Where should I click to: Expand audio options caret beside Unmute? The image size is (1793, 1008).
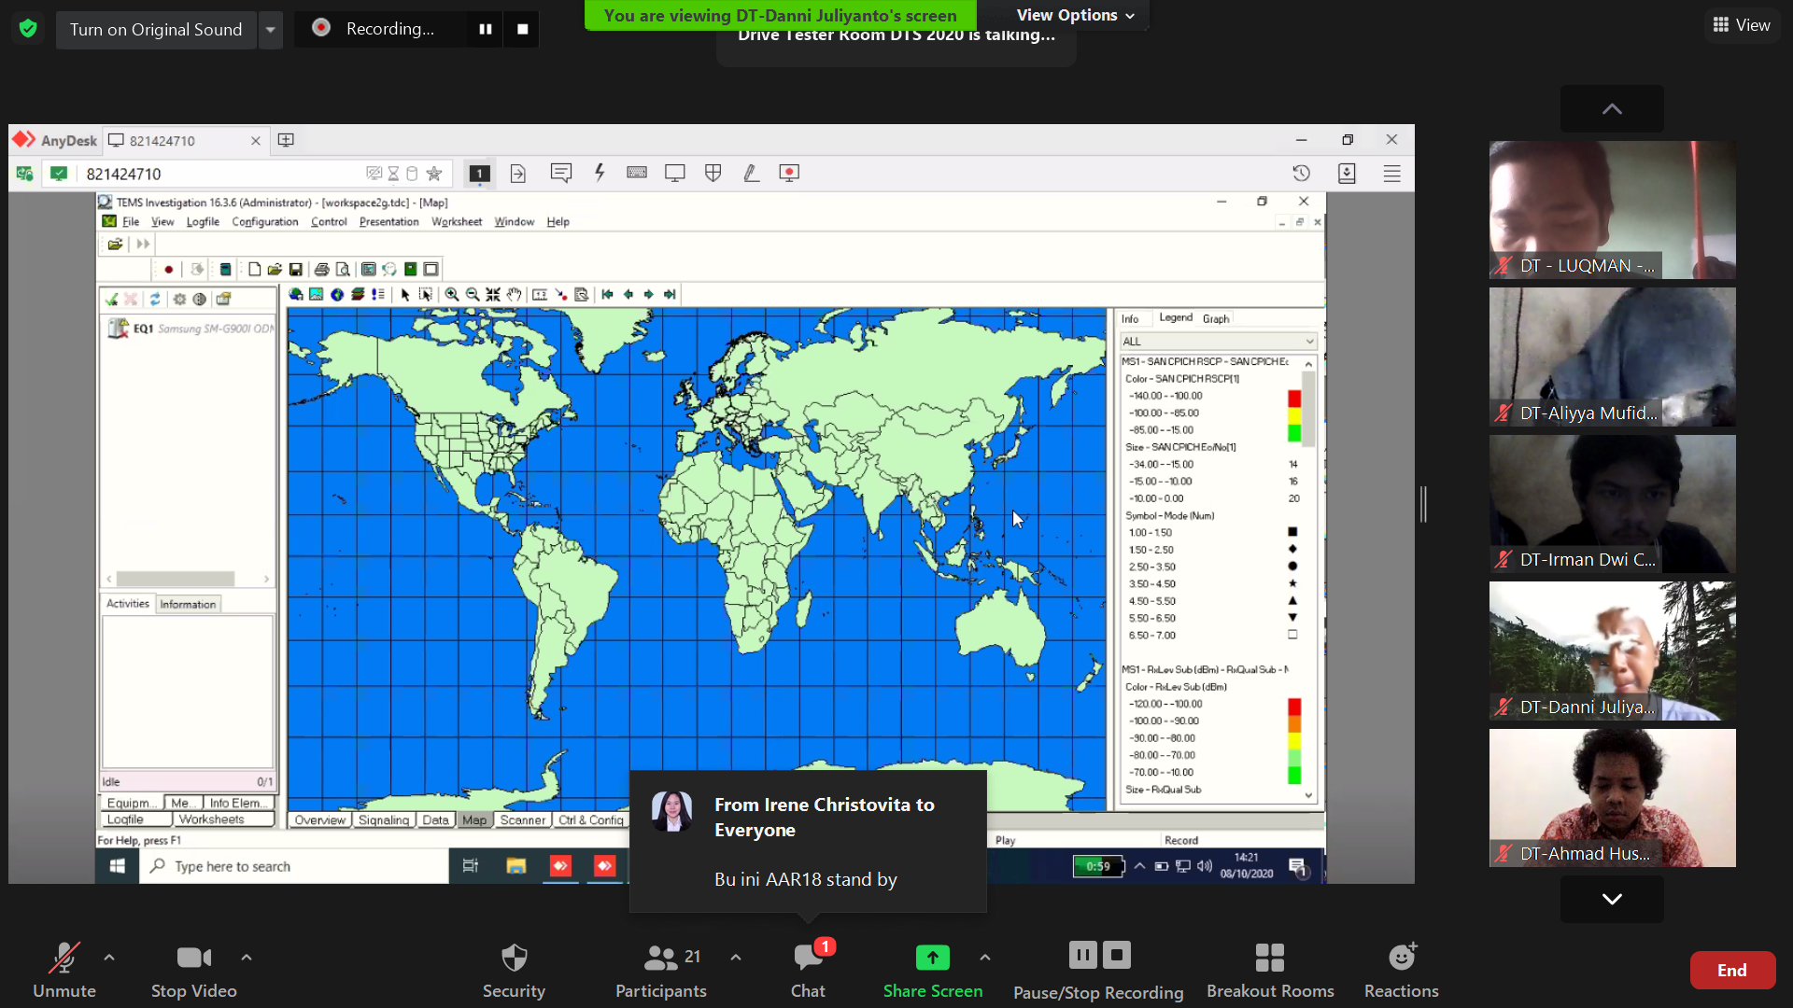(x=109, y=957)
